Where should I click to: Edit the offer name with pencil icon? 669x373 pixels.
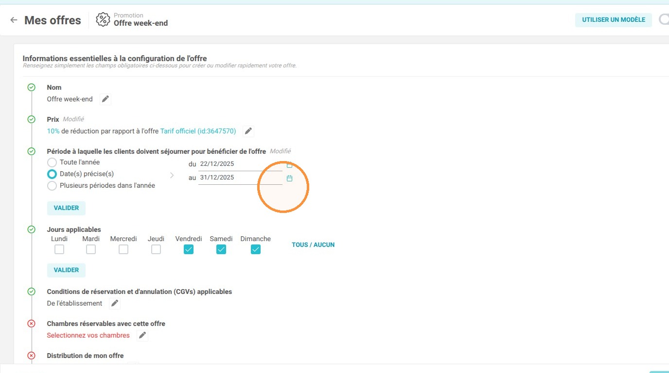106,99
